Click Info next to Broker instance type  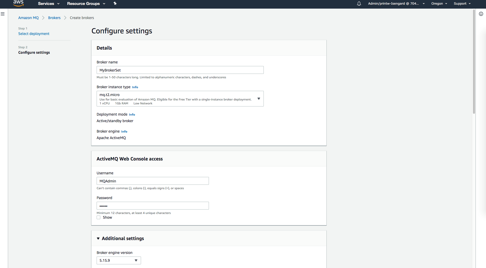point(135,87)
